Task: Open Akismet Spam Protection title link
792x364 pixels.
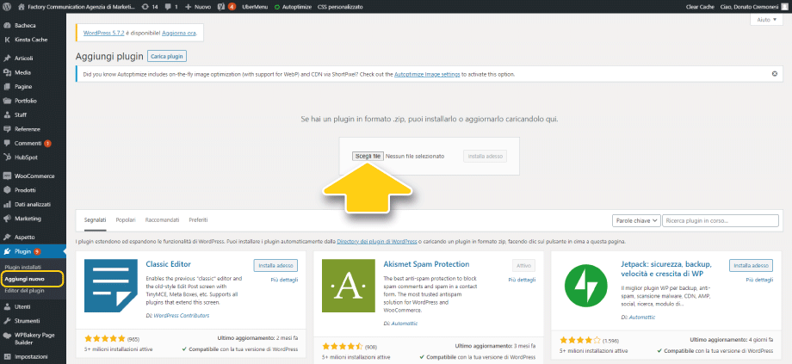Action: pos(426,264)
